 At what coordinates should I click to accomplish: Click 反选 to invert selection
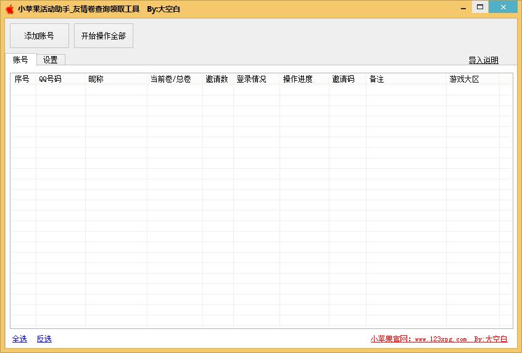click(x=44, y=339)
